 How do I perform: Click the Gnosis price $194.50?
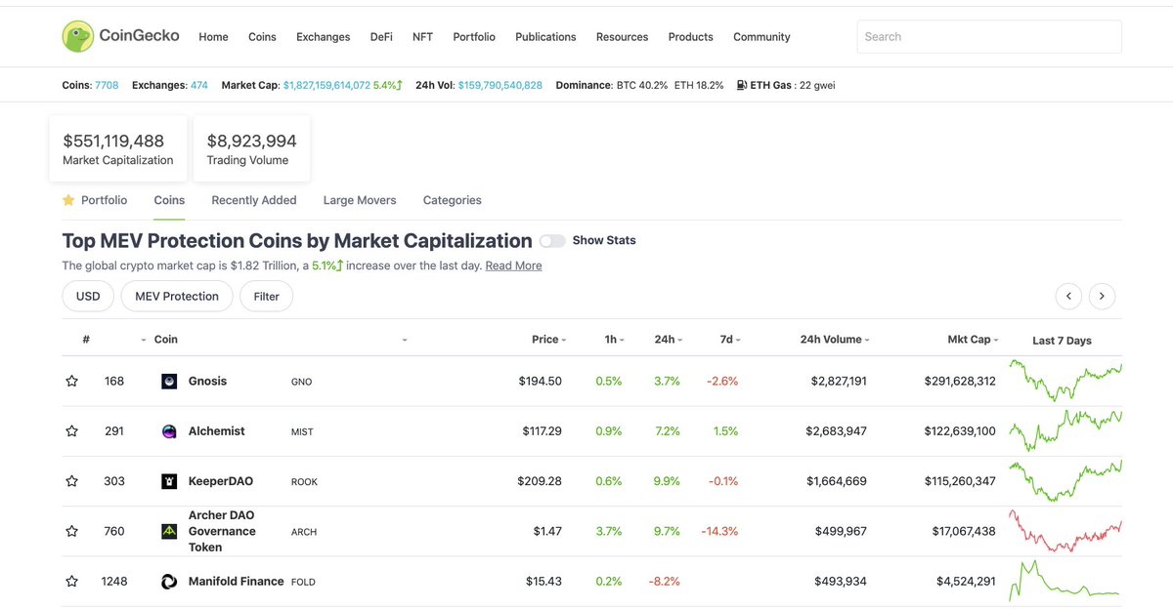pyautogui.click(x=541, y=382)
